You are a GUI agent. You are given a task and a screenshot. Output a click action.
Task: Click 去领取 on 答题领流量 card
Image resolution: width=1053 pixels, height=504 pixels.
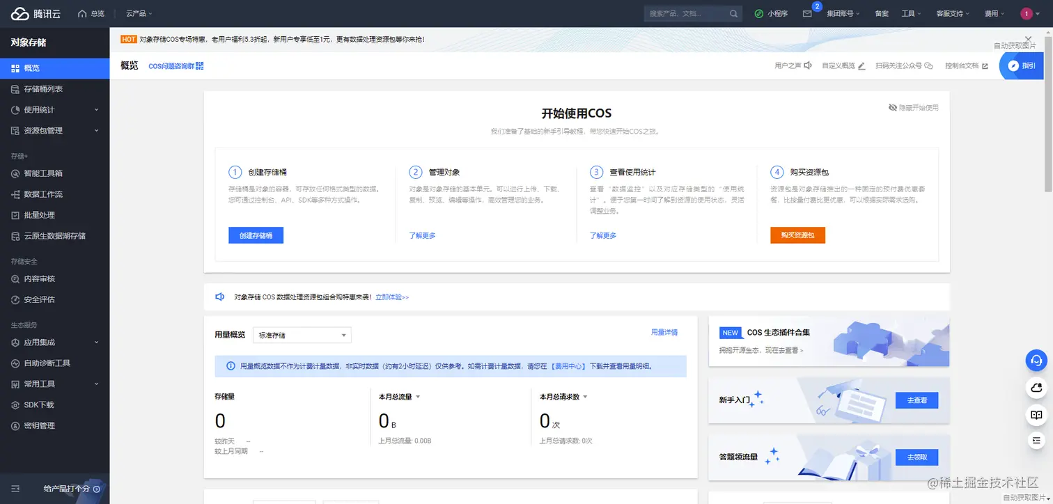pos(916,457)
